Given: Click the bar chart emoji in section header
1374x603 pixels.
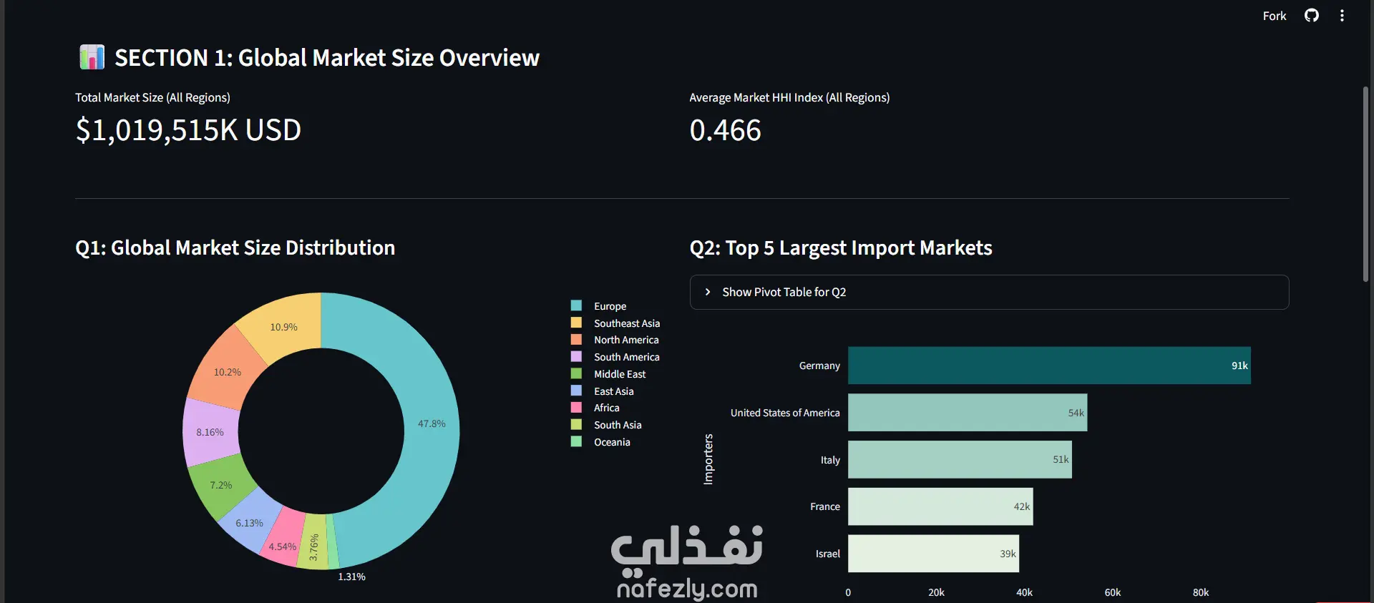Looking at the screenshot, I should pos(92,57).
